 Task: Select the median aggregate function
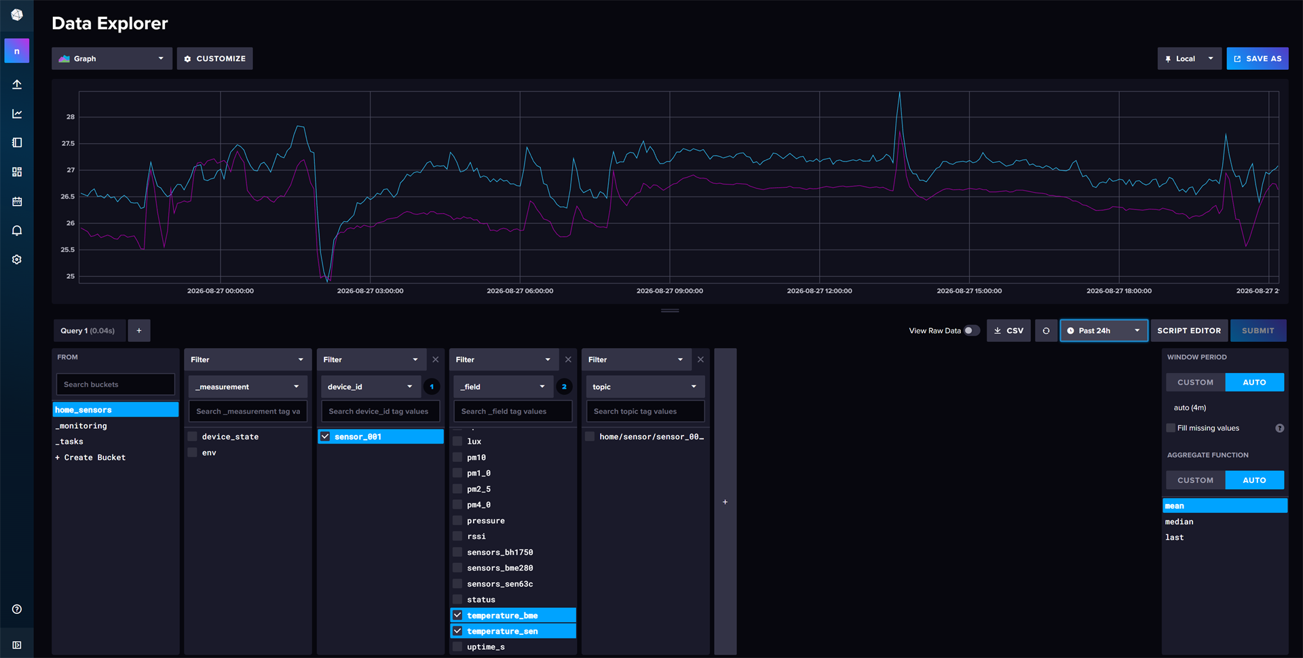coord(1225,522)
